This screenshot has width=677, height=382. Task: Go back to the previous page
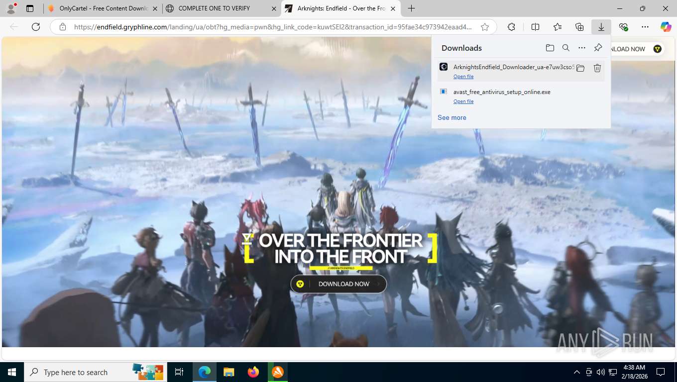coord(14,27)
